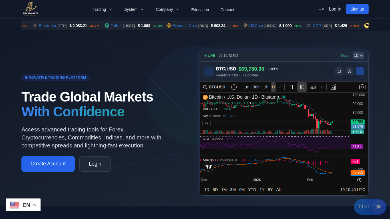Open the XRP ticker link

tap(317, 26)
